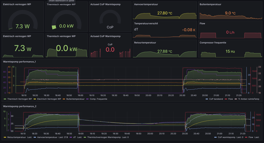264x143 pixels.
Task: Click the dT label in Temperatuurverschil panel
Action: click(136, 29)
